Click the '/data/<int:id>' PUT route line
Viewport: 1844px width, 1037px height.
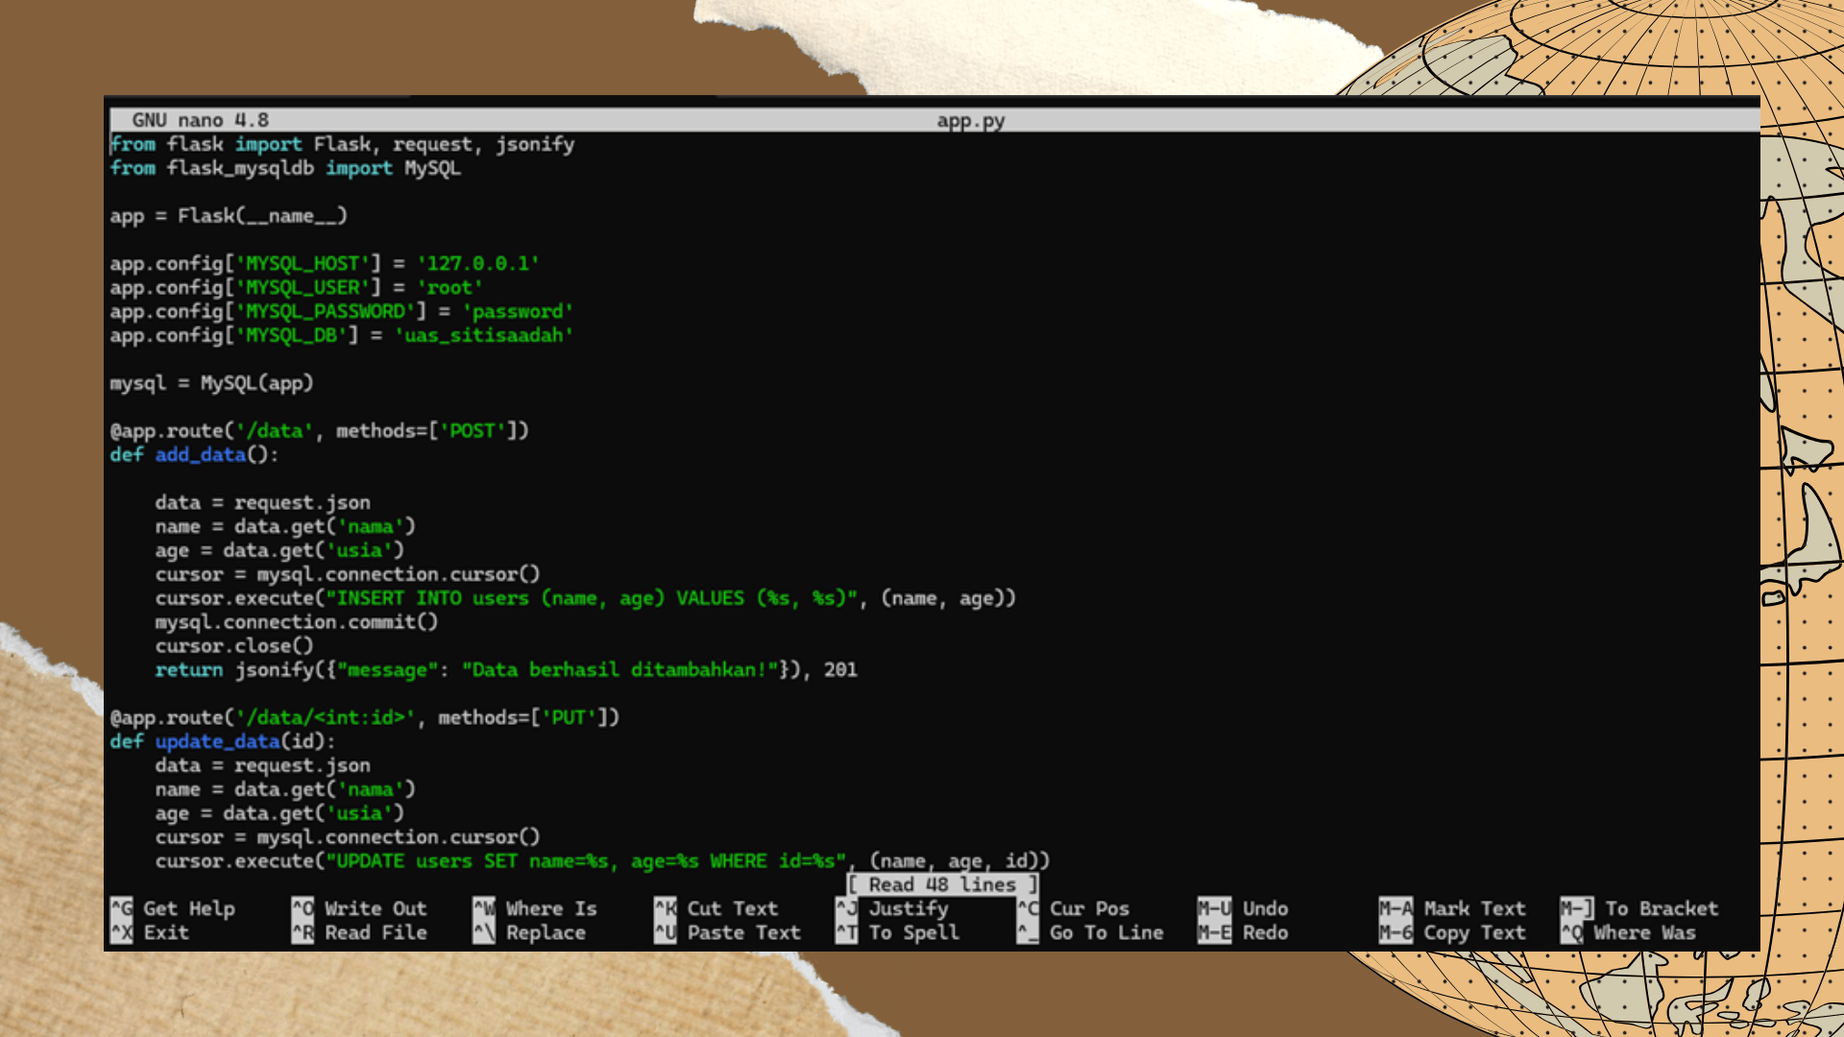(x=365, y=718)
